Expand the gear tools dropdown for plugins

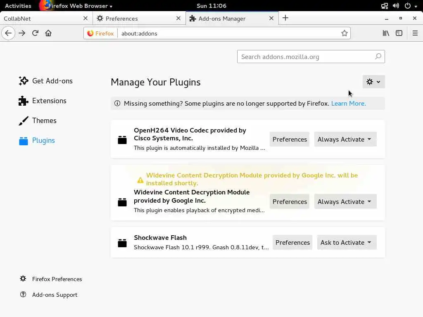[373, 82]
